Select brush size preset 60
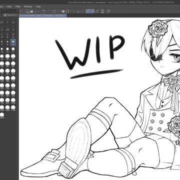The image size is (180, 180). click(13, 64)
